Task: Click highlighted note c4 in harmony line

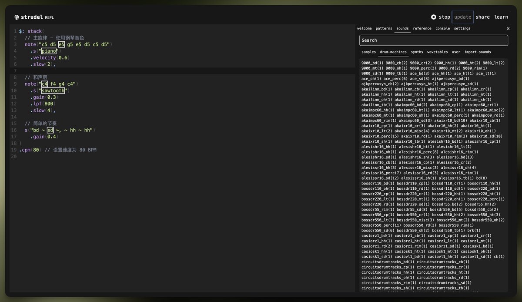Action: click(x=44, y=84)
